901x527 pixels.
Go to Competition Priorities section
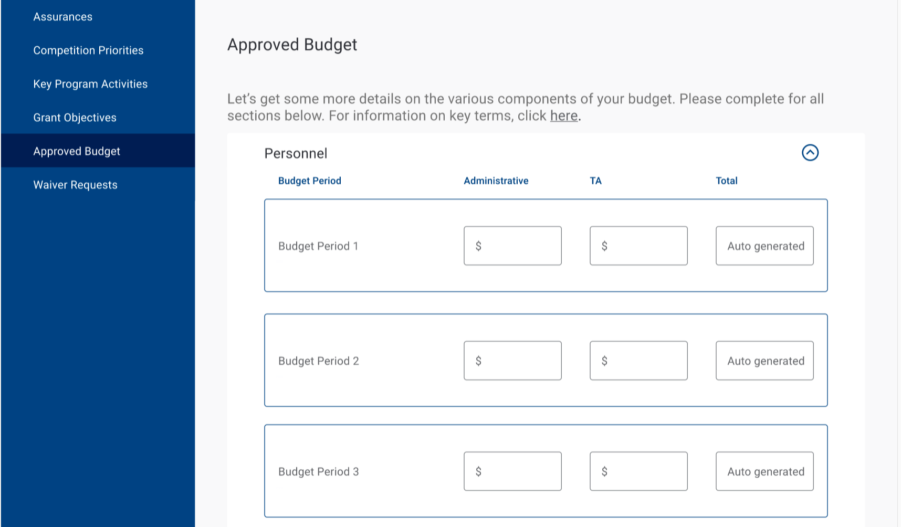pyautogui.click(x=88, y=50)
